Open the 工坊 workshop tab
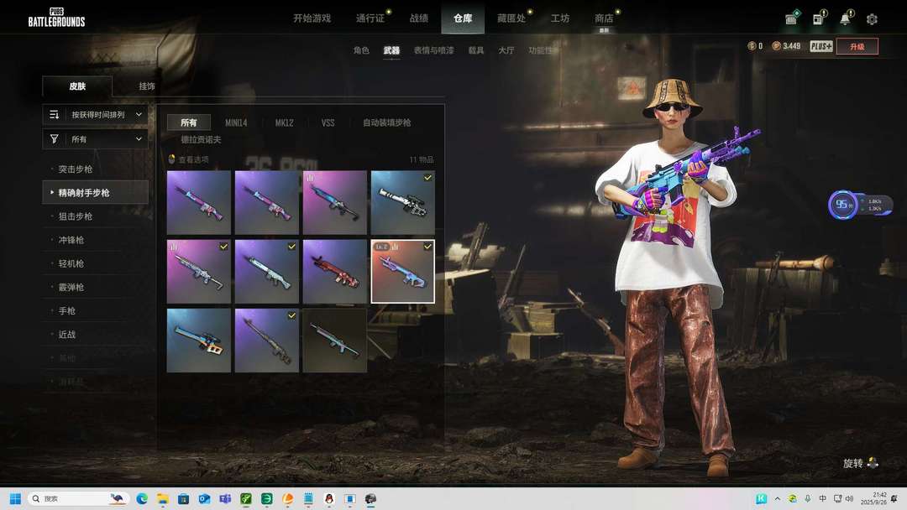 pyautogui.click(x=560, y=18)
